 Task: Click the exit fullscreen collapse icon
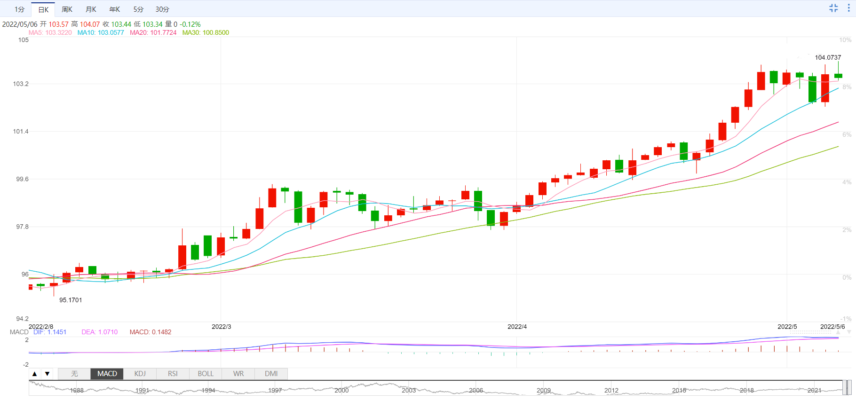tap(833, 8)
